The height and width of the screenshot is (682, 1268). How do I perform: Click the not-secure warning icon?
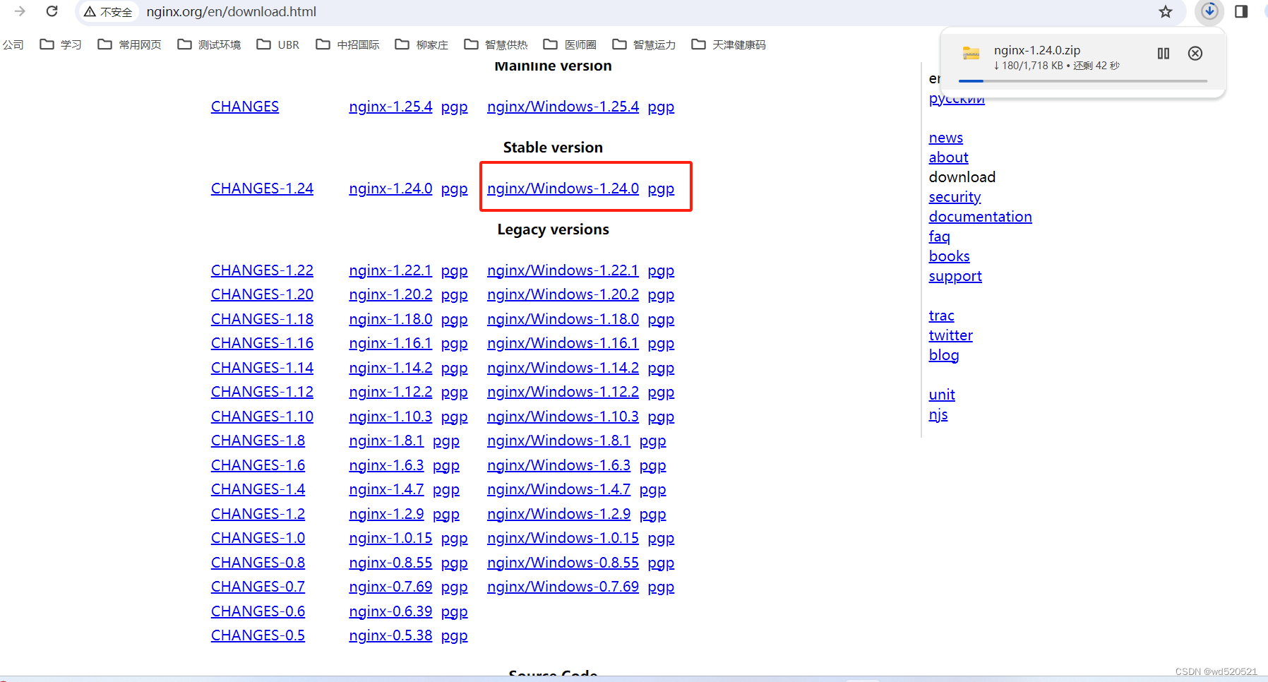point(90,12)
